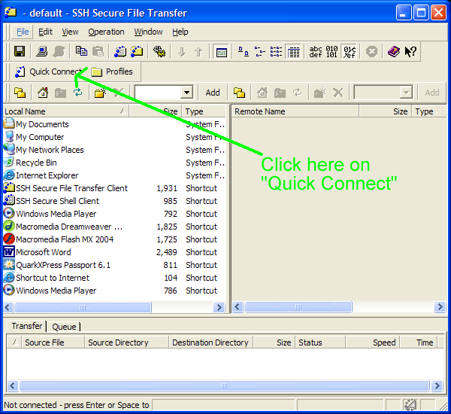Open the Profiles folder button
Screen dimensions: 451x414
click(112, 72)
